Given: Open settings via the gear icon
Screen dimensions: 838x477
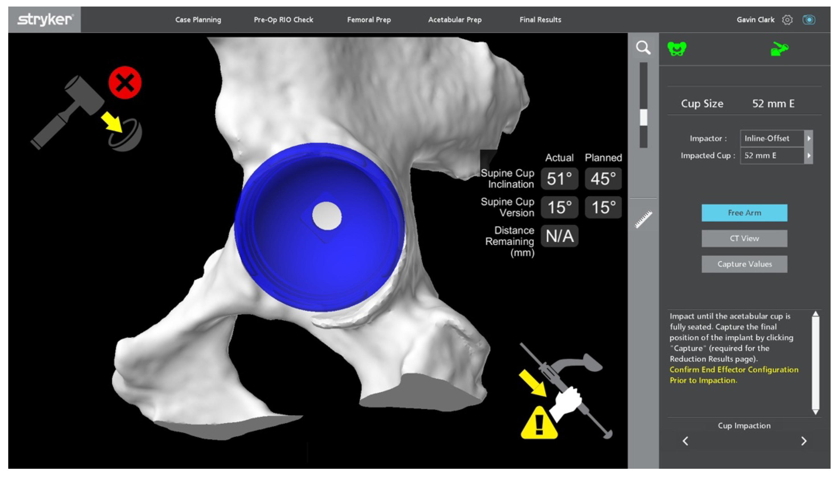Looking at the screenshot, I should pyautogui.click(x=787, y=20).
